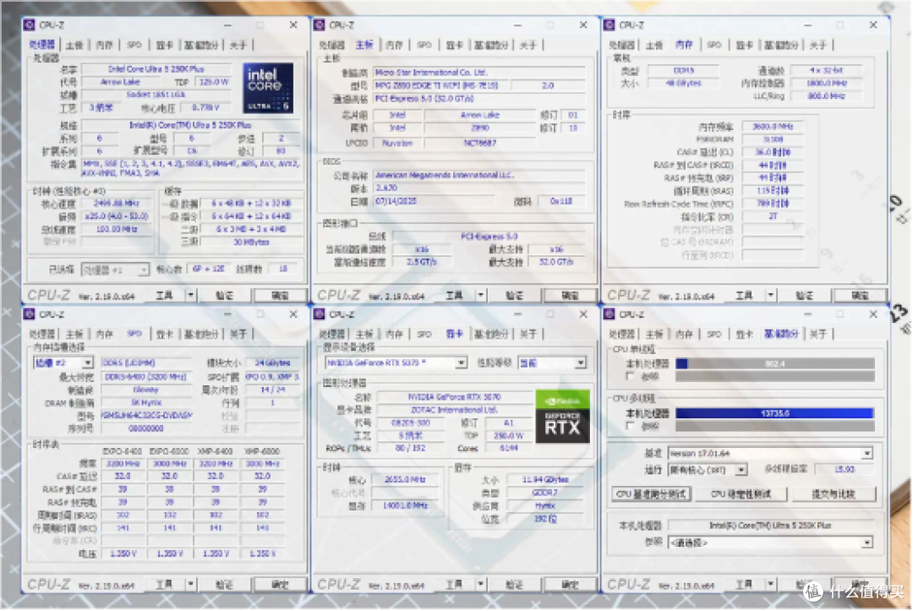Viewport: 913px width, 611px height.
Task: Tick the single-thread 参考 checkbox in the benchmark window
Action: tap(630, 377)
